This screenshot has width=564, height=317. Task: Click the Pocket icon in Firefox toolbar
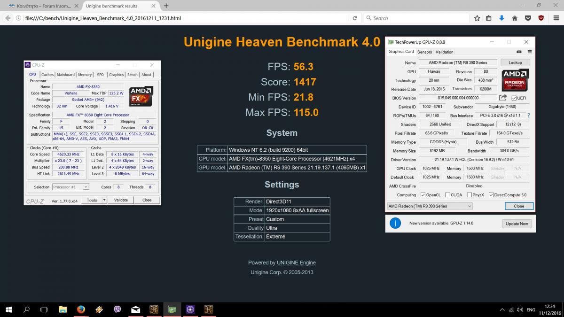pos(528,18)
